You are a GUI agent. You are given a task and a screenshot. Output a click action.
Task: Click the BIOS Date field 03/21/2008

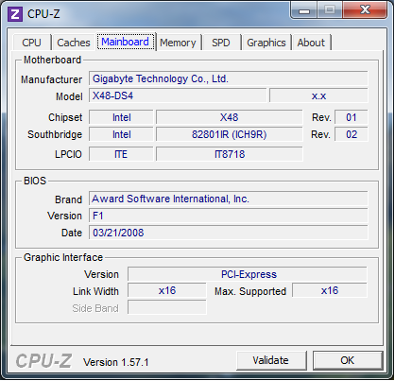point(229,233)
